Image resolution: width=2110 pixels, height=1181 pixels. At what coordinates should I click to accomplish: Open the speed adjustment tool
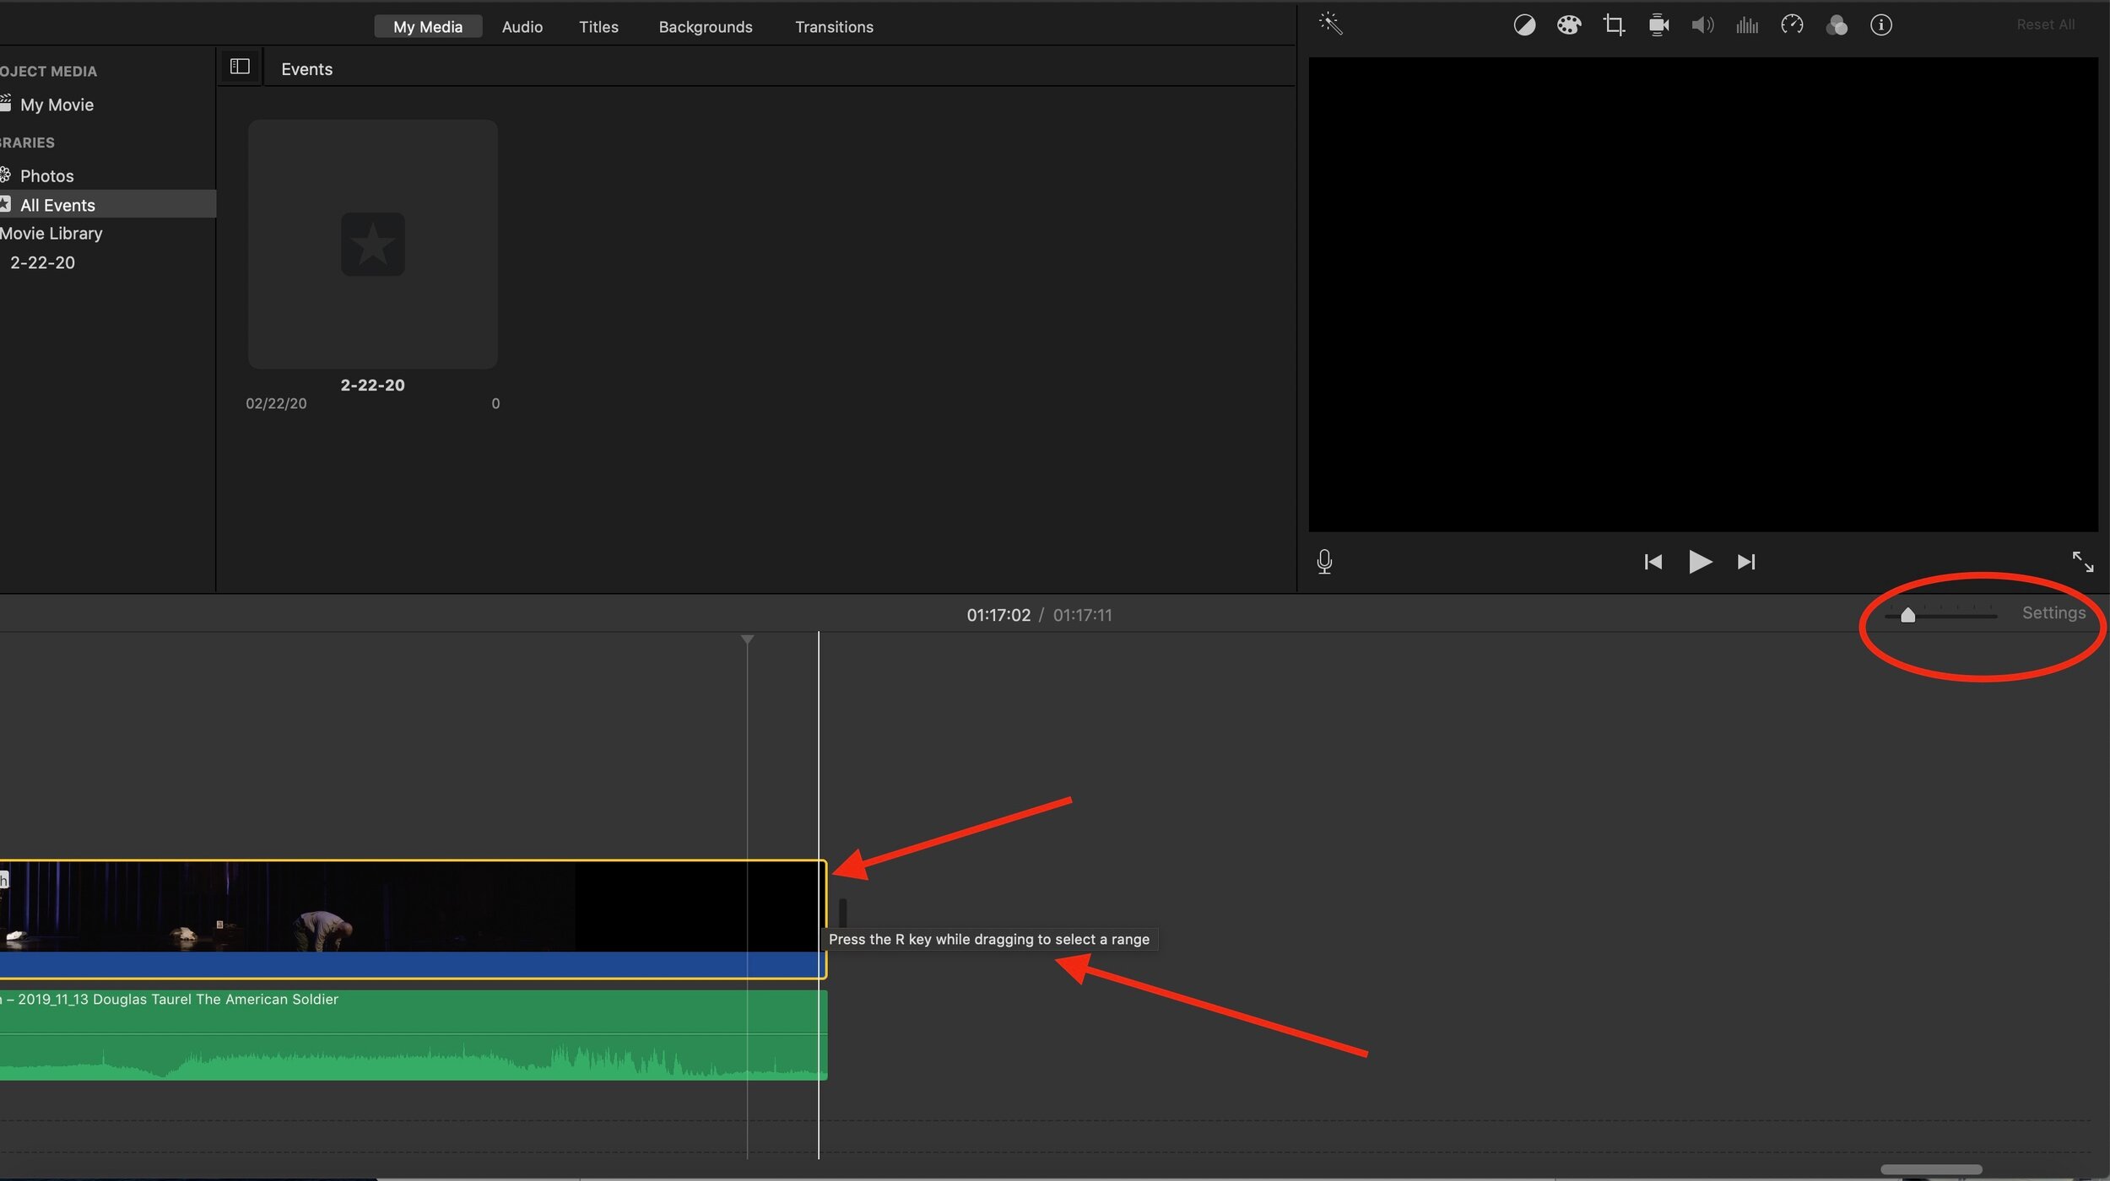click(x=1792, y=25)
